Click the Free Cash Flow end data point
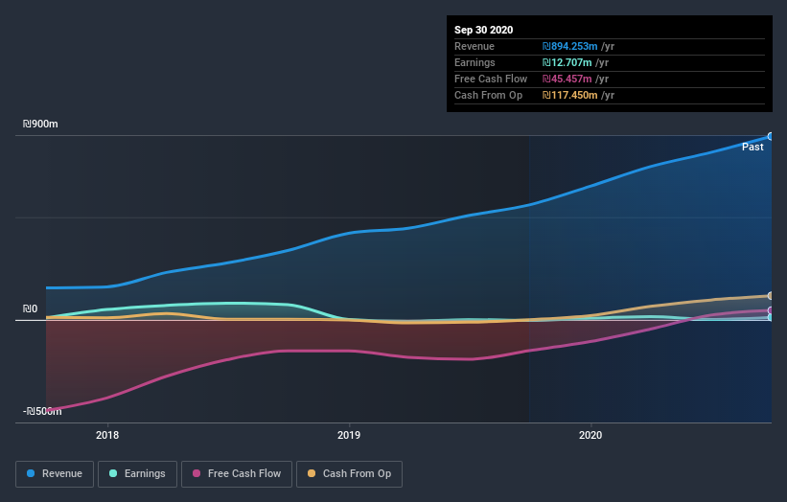787x502 pixels. [771, 310]
